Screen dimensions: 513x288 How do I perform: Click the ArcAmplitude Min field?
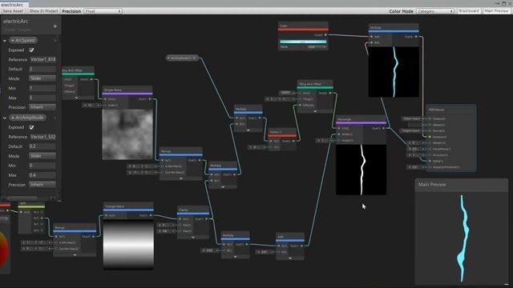tap(42, 166)
